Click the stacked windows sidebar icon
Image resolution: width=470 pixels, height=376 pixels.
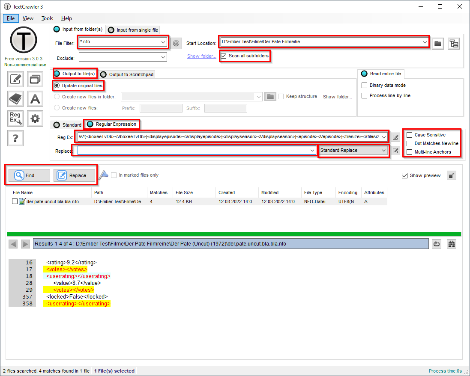pos(35,79)
